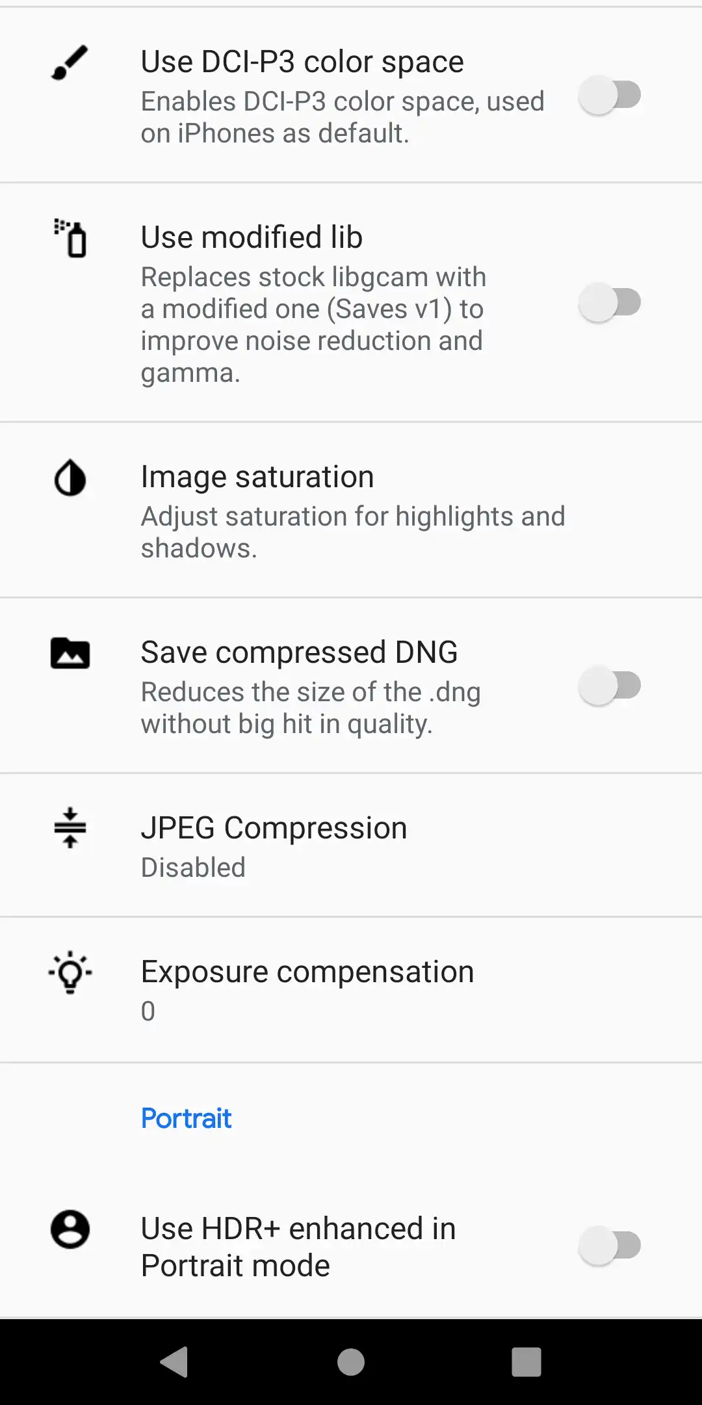Tap the Use modified lib description text
The image size is (702, 1405).
pyautogui.click(x=313, y=325)
